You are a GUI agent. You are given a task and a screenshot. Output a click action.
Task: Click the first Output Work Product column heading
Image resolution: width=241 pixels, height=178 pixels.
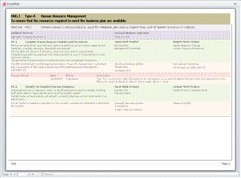186,42
